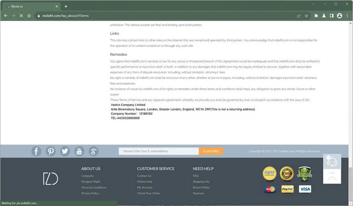Viewport: 353px width, 206px height.
Task: Open a new browser tab
Action: pos(66,6)
